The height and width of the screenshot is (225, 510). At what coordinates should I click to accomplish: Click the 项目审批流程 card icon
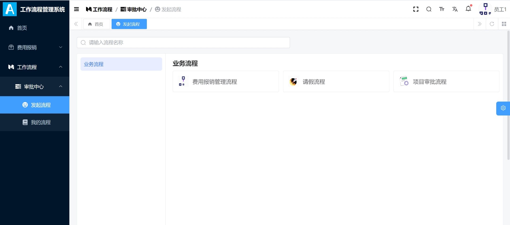pyautogui.click(x=404, y=81)
